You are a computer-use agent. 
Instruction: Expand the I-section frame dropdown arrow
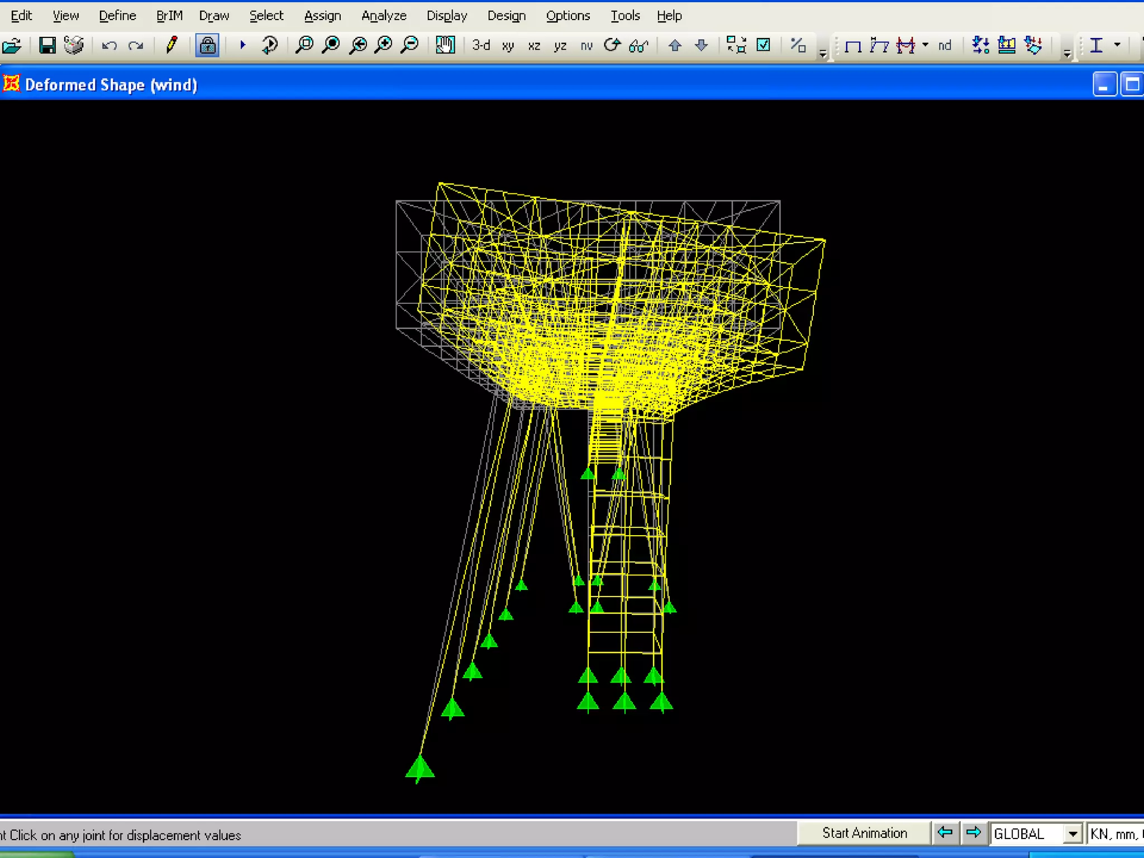(x=1117, y=45)
